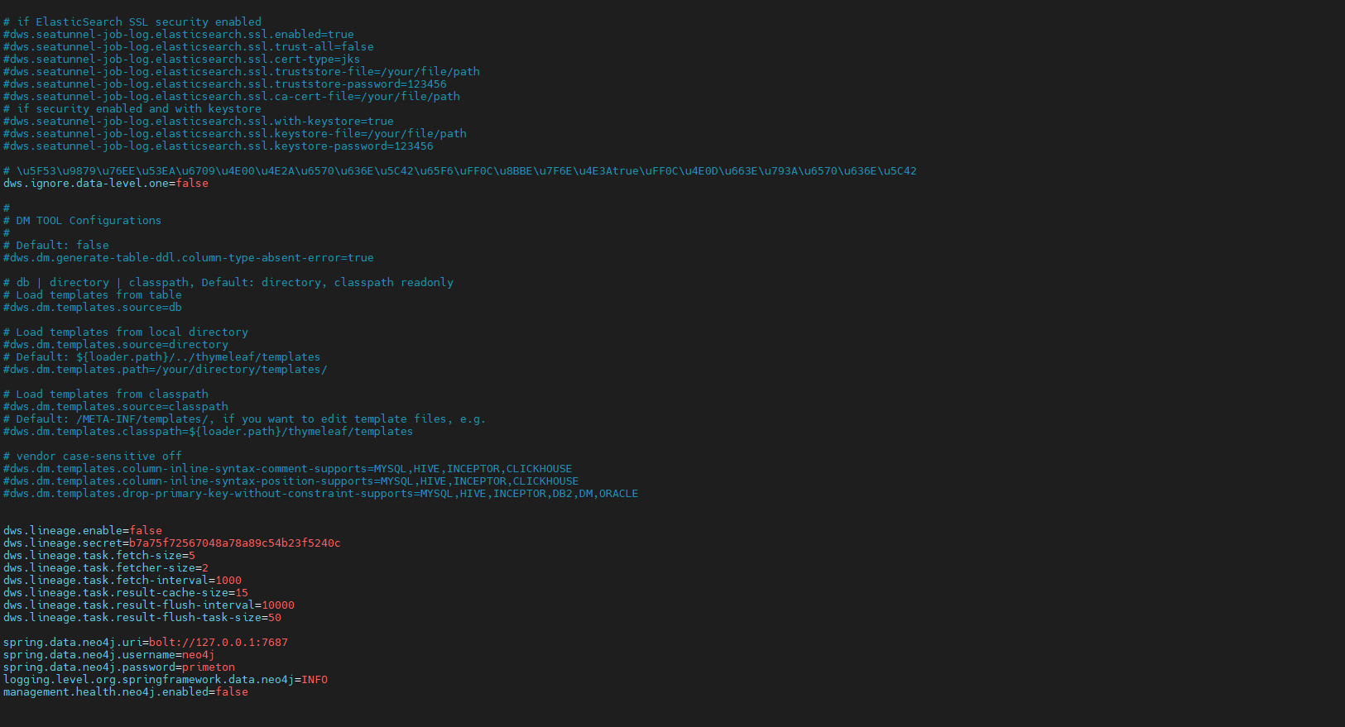Click the management.health.neo4j.enabled false value
Image resolution: width=1345 pixels, height=727 pixels.
pyautogui.click(x=232, y=692)
